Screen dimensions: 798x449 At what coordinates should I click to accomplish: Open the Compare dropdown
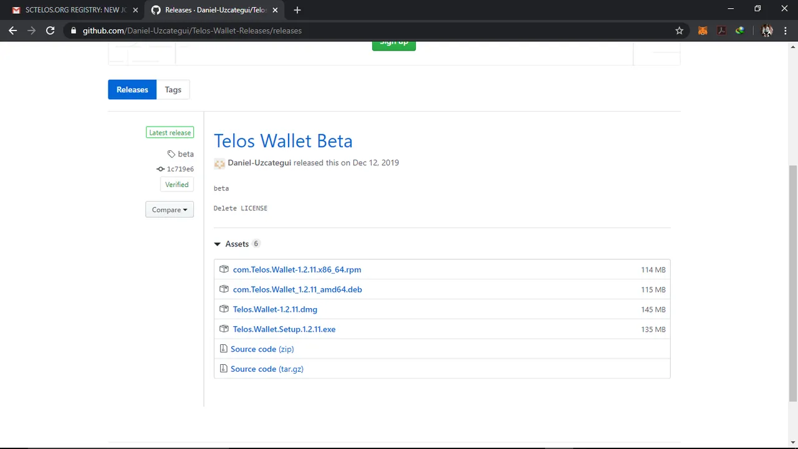pos(170,210)
